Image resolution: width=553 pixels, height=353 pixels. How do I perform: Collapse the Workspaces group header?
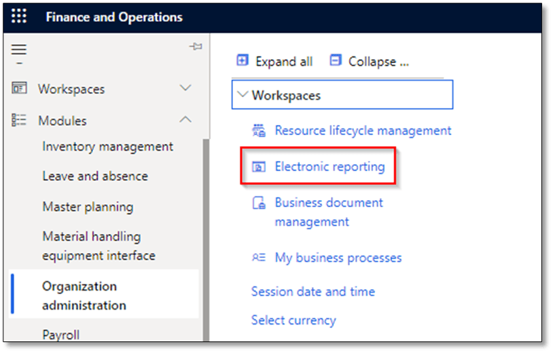(x=241, y=96)
